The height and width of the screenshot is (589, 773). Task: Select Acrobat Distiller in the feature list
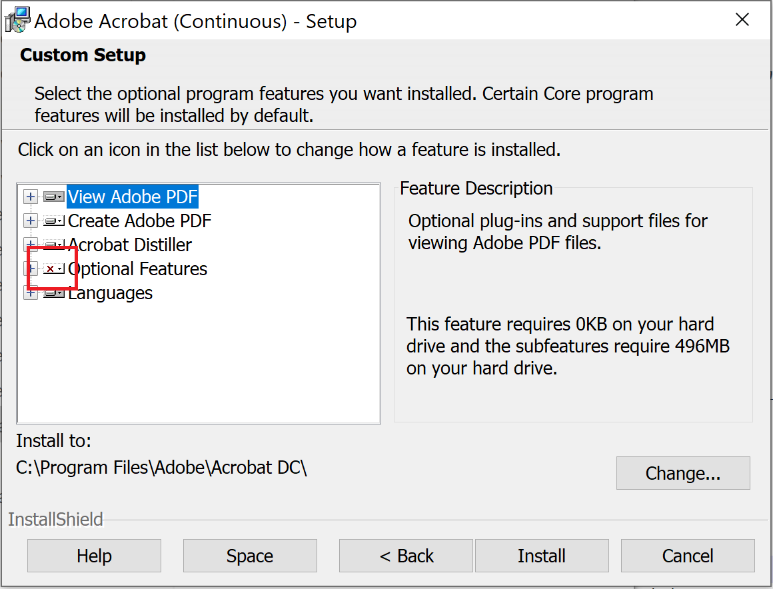pyautogui.click(x=129, y=245)
